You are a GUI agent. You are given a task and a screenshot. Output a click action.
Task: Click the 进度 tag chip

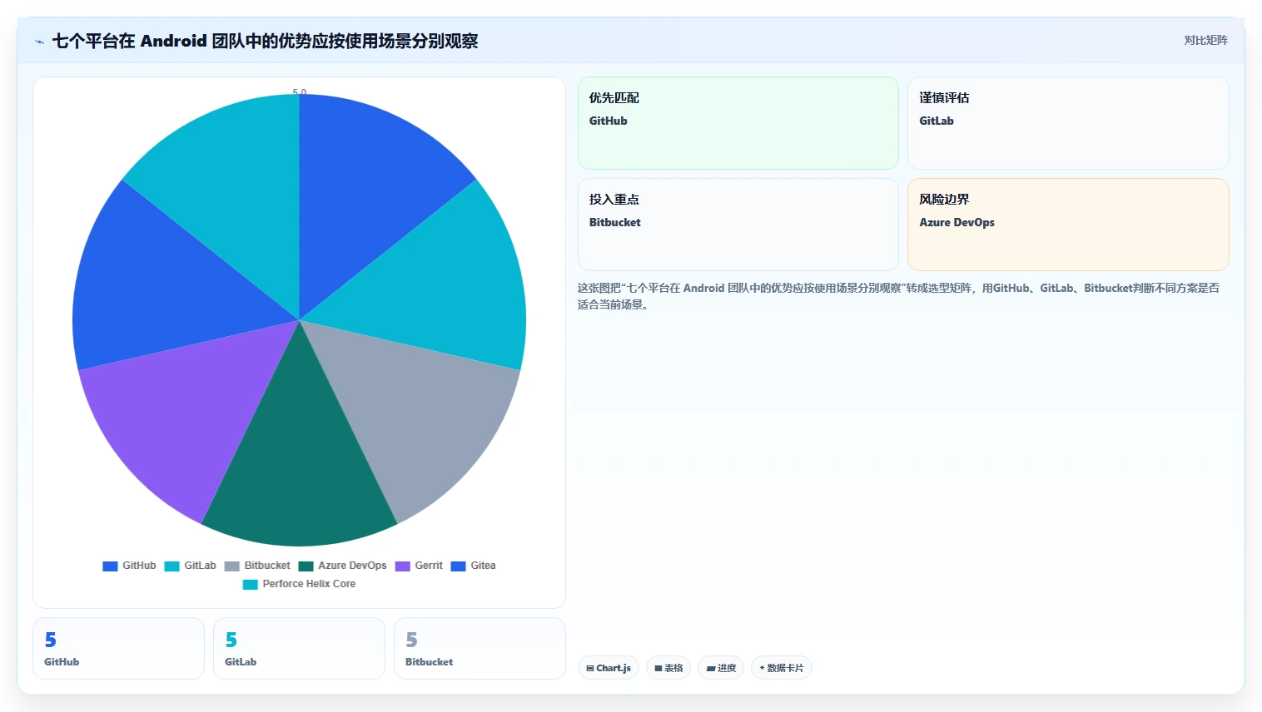721,668
